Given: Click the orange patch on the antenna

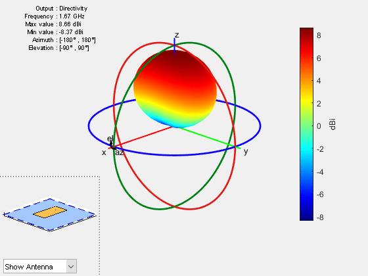Looking at the screenshot, I should (50, 212).
